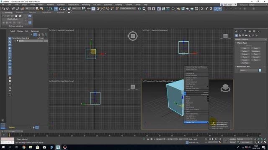Open the Modifiers menu
Viewport: 268px width, 150px height.
click(x=50, y=5)
